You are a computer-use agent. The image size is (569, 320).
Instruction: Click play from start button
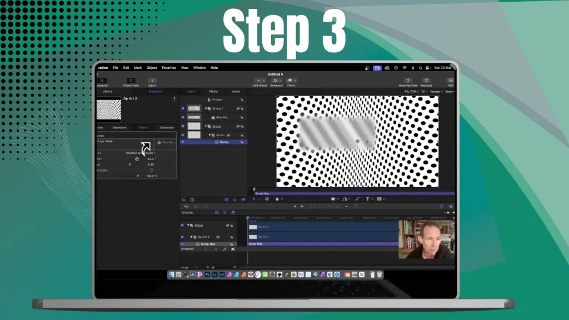click(295, 207)
